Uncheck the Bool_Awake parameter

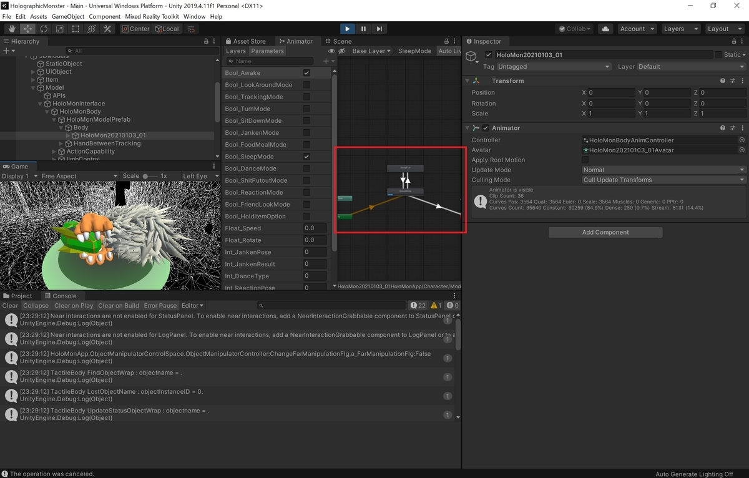point(306,73)
